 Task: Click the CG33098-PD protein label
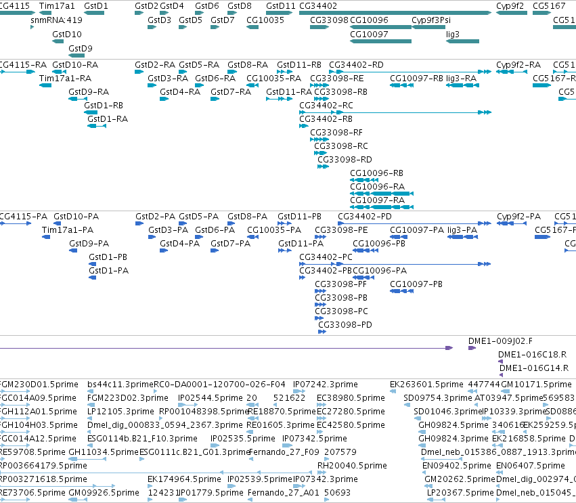pos(345,325)
